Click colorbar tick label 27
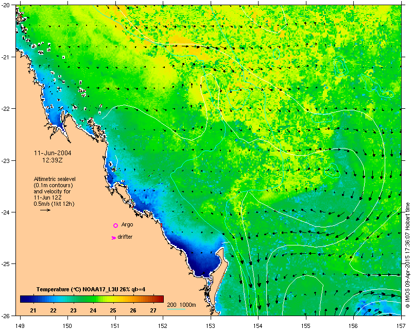 pyautogui.click(x=153, y=310)
